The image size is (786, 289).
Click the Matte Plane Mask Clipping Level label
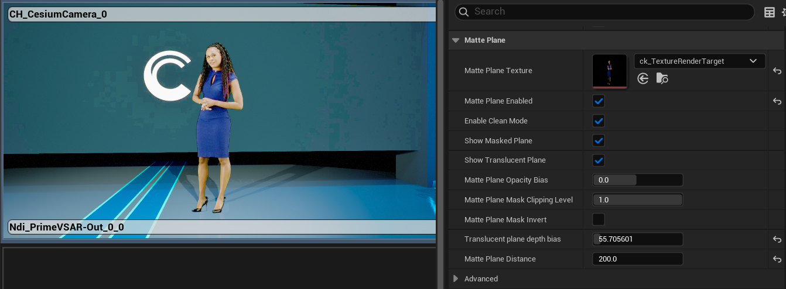pyautogui.click(x=518, y=200)
